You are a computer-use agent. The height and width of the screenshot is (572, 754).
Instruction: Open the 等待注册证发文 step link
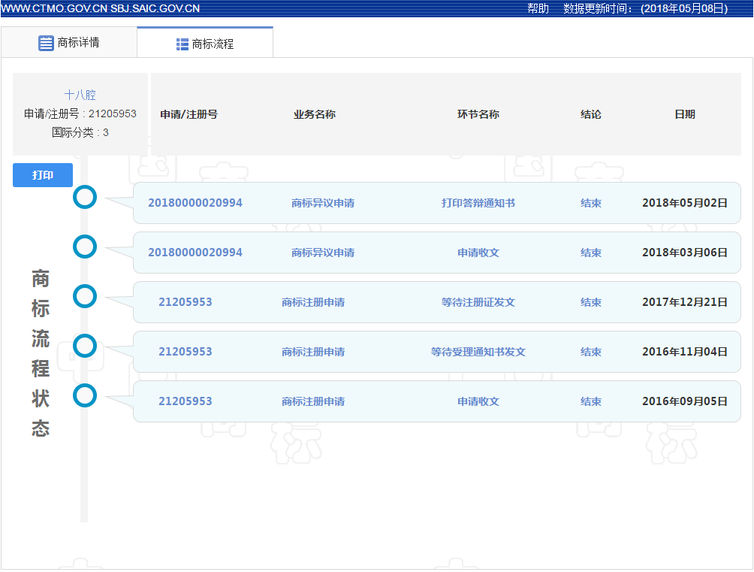(x=478, y=302)
